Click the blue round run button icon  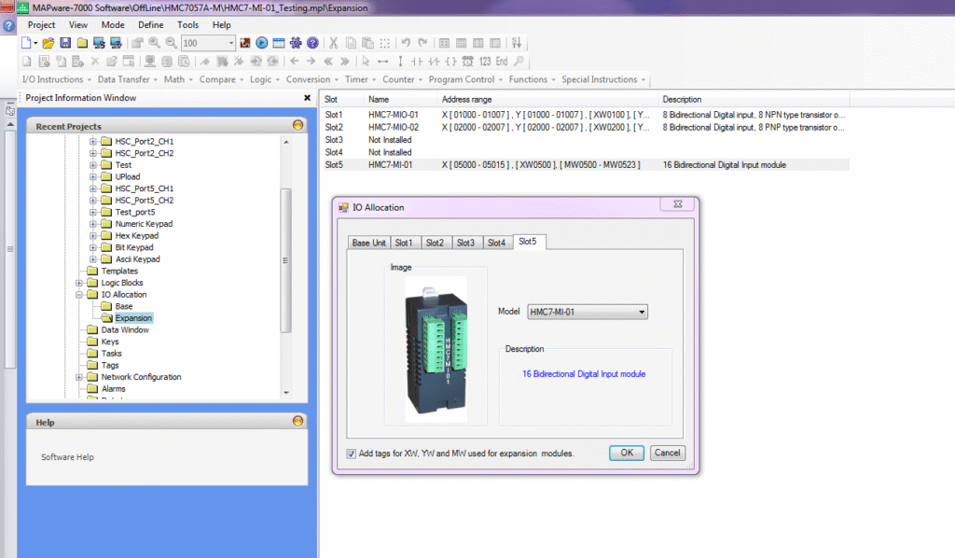point(262,43)
